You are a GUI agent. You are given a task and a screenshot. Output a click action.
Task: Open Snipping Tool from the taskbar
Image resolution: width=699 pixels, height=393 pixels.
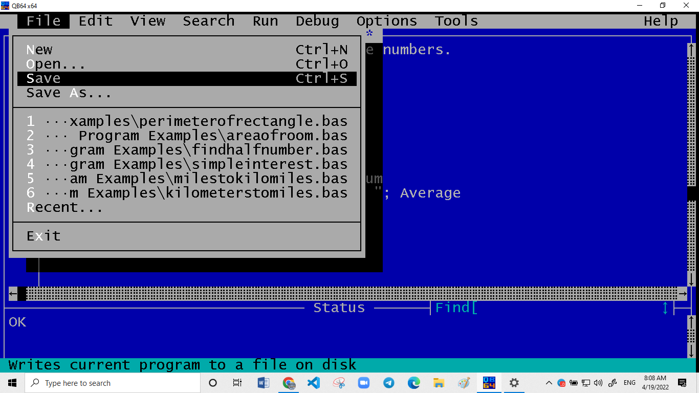click(339, 383)
